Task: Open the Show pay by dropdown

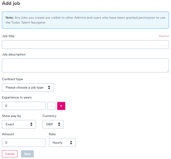Action: 19,124
